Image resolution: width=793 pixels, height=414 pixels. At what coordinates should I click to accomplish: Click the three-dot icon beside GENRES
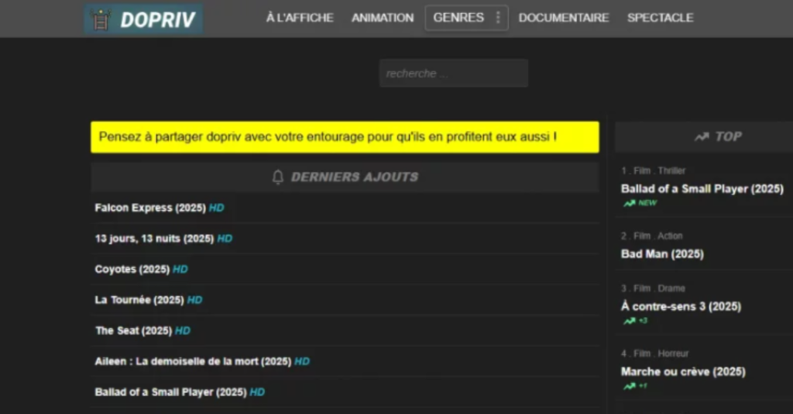click(498, 18)
